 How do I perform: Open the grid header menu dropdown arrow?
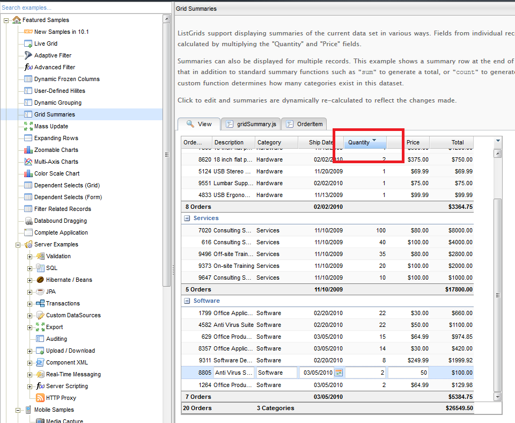pyautogui.click(x=497, y=141)
